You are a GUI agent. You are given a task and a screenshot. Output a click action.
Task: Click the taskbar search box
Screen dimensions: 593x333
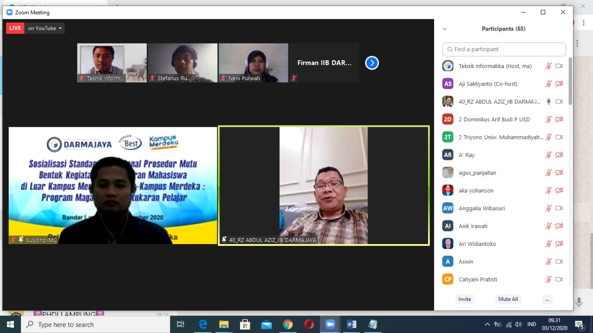point(96,324)
